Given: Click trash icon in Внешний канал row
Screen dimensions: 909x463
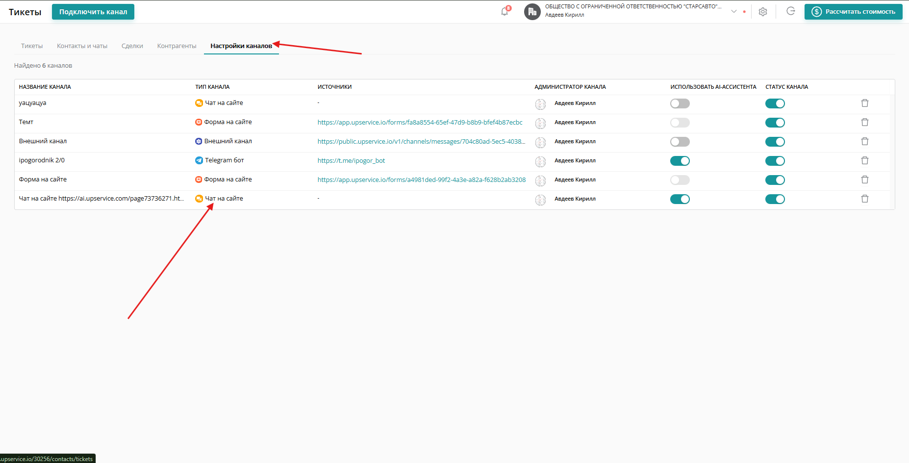Looking at the screenshot, I should pos(865,141).
